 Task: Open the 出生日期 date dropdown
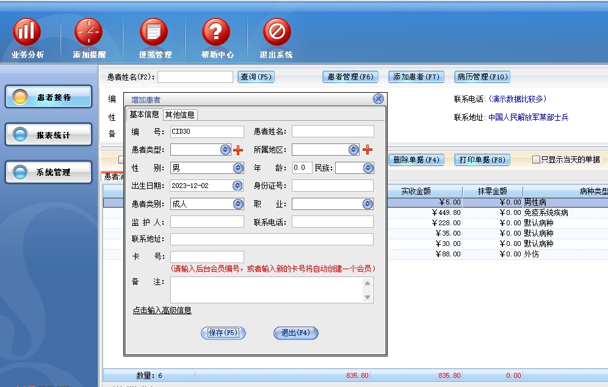pyautogui.click(x=238, y=186)
